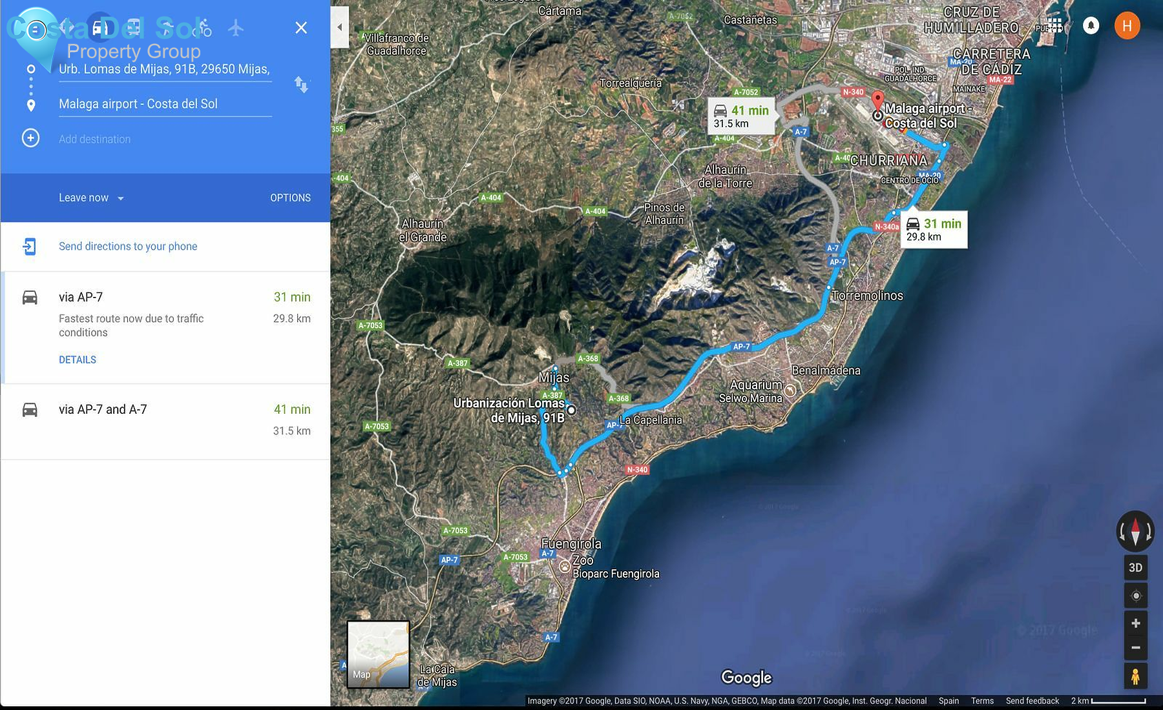This screenshot has height=710, width=1163.
Task: Select the driving travel mode icon
Action: pyautogui.click(x=98, y=28)
